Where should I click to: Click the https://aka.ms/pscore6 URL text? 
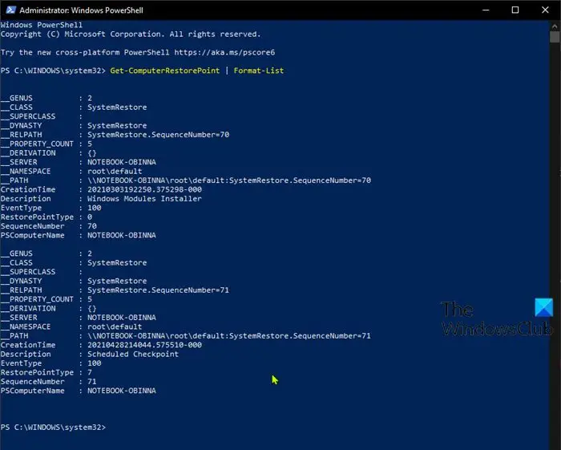click(224, 52)
